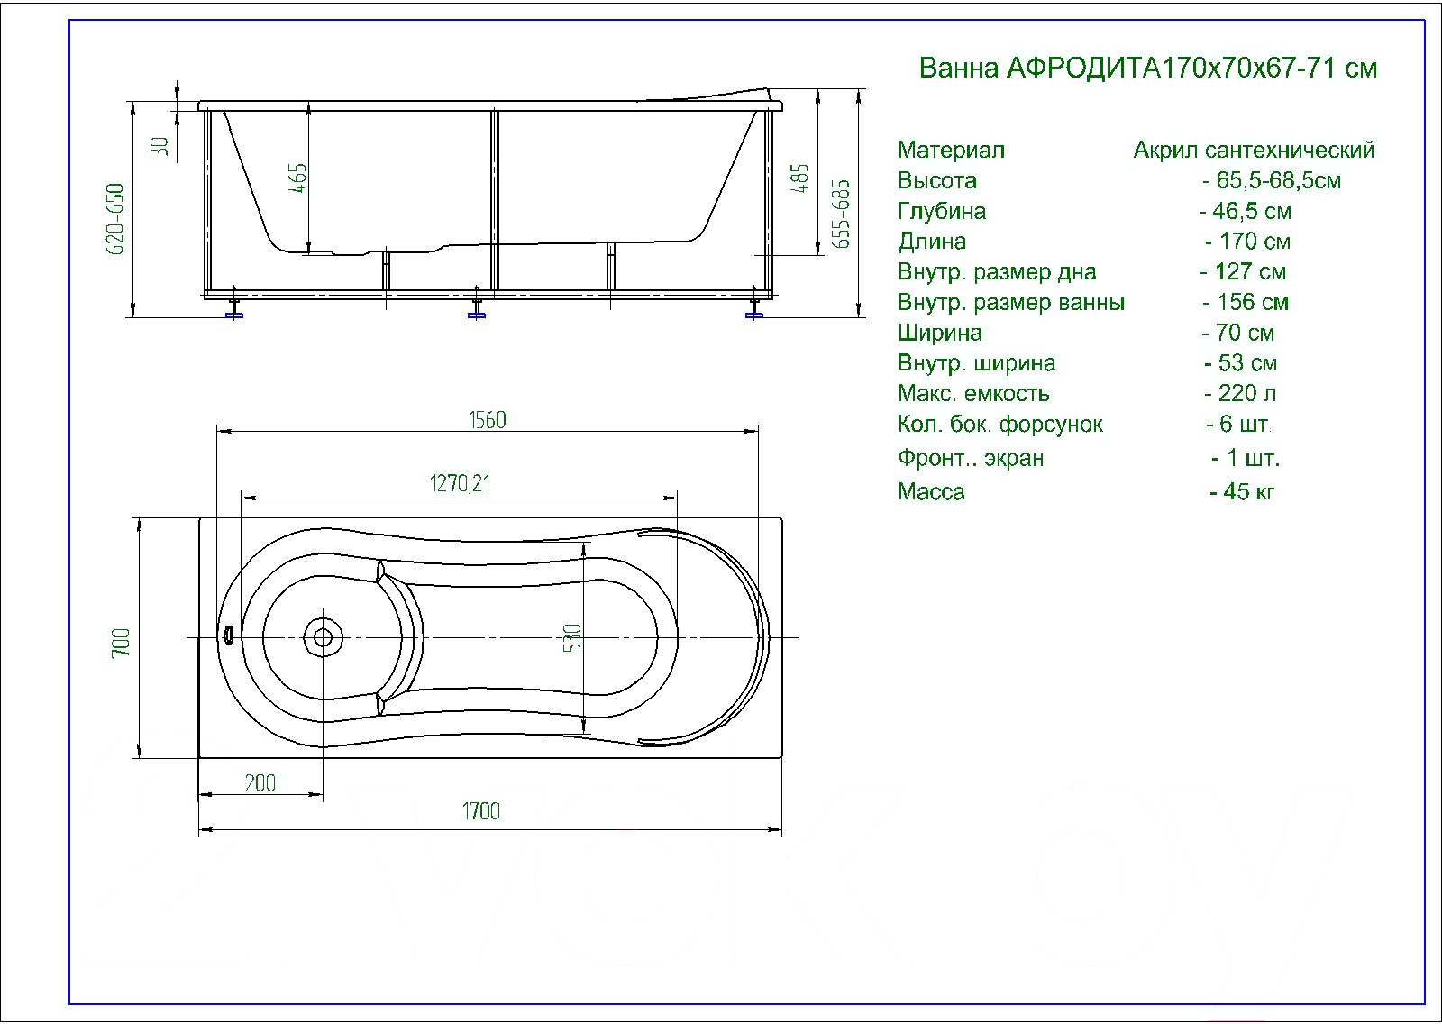The width and height of the screenshot is (1442, 1024).
Task: Click the 1700 overall length dimension
Action: [481, 811]
